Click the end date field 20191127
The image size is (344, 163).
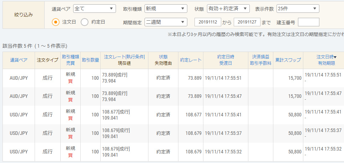(x=247, y=22)
